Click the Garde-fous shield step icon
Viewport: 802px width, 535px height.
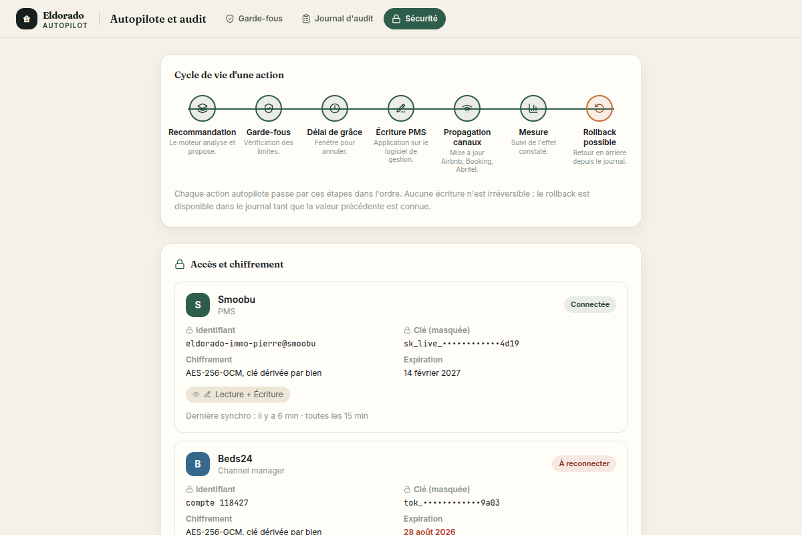269,108
